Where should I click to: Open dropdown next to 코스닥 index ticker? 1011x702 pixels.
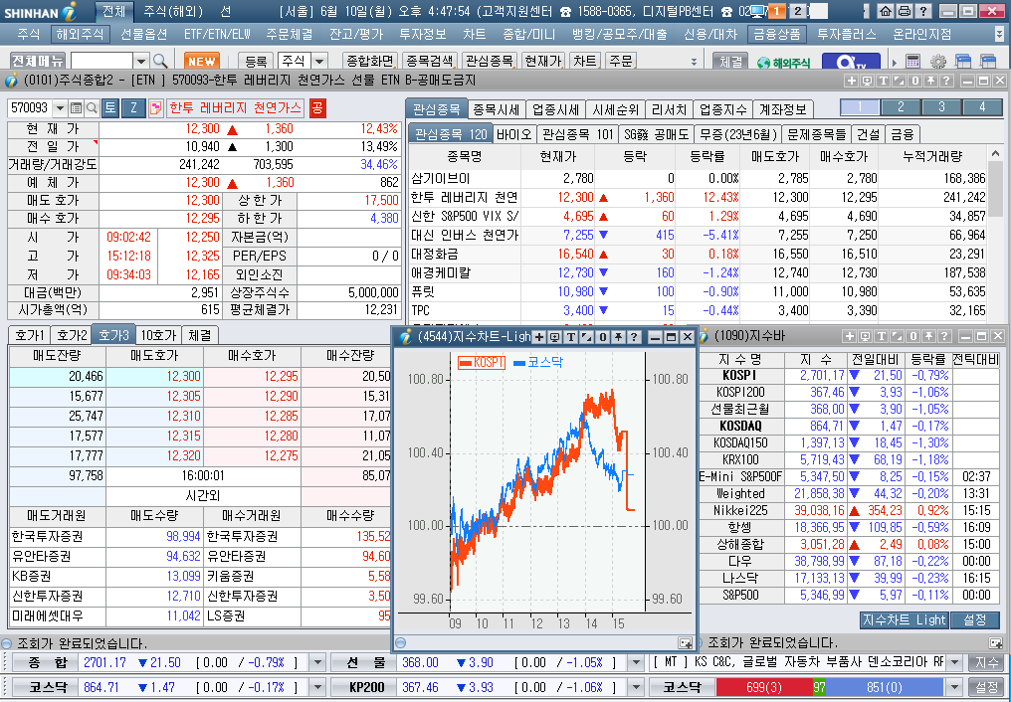[317, 687]
